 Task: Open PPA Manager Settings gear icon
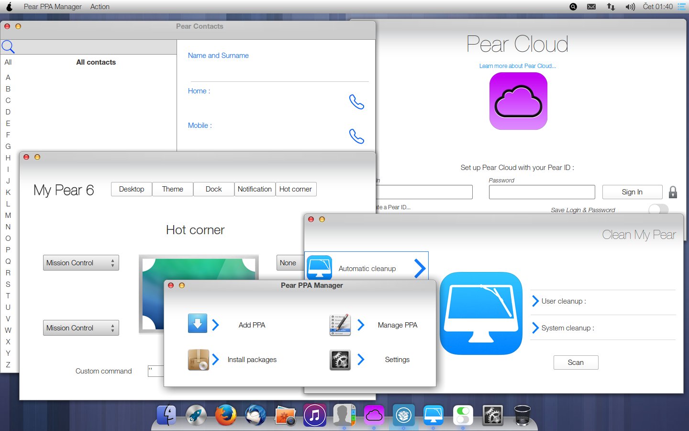[x=340, y=360]
